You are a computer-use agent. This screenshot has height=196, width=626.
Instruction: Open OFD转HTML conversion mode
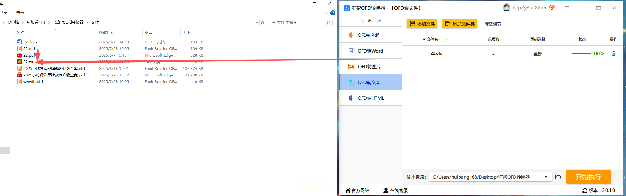(x=370, y=98)
